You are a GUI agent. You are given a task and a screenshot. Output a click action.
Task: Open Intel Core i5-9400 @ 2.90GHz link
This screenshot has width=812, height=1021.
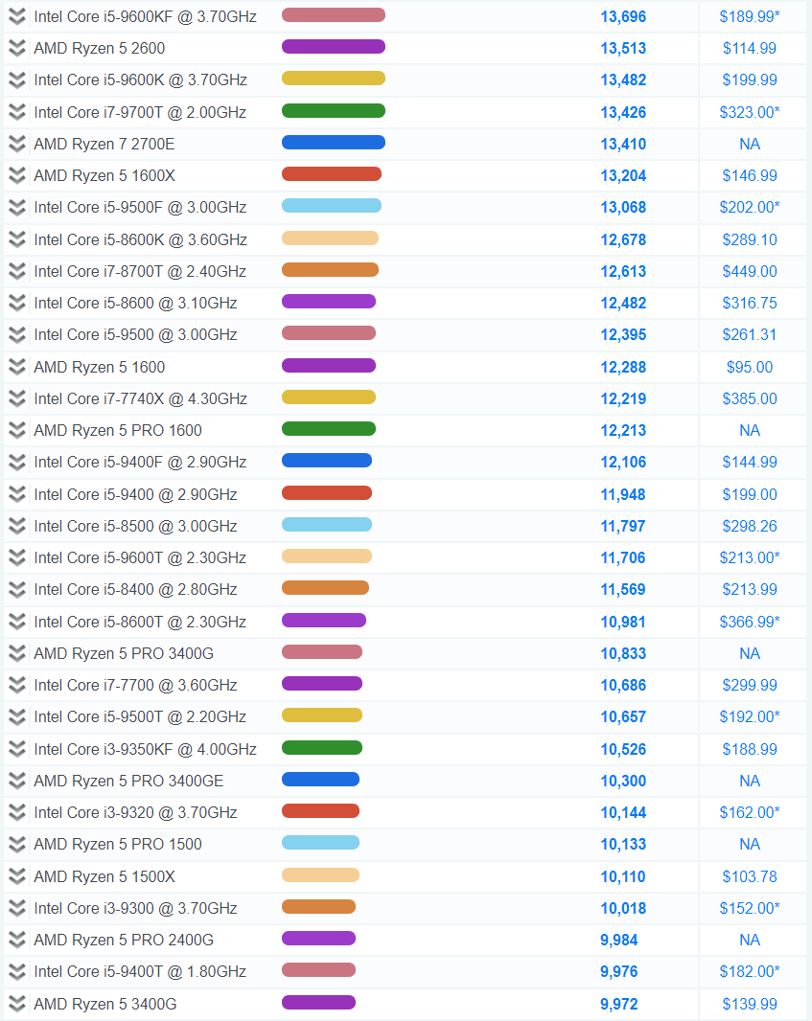click(x=135, y=494)
